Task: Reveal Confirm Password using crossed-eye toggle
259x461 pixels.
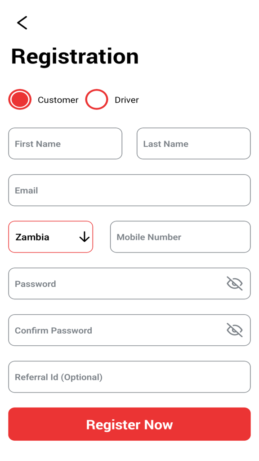Action: pos(234,330)
